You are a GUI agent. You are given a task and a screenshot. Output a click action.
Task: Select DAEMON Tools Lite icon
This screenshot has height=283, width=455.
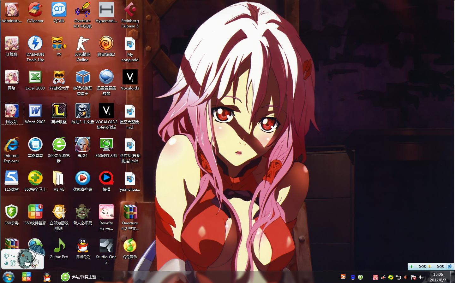click(35, 49)
